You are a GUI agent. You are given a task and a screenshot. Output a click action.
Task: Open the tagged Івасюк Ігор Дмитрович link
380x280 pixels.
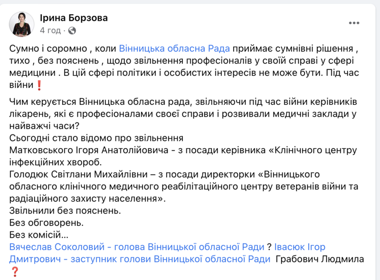[167, 253]
